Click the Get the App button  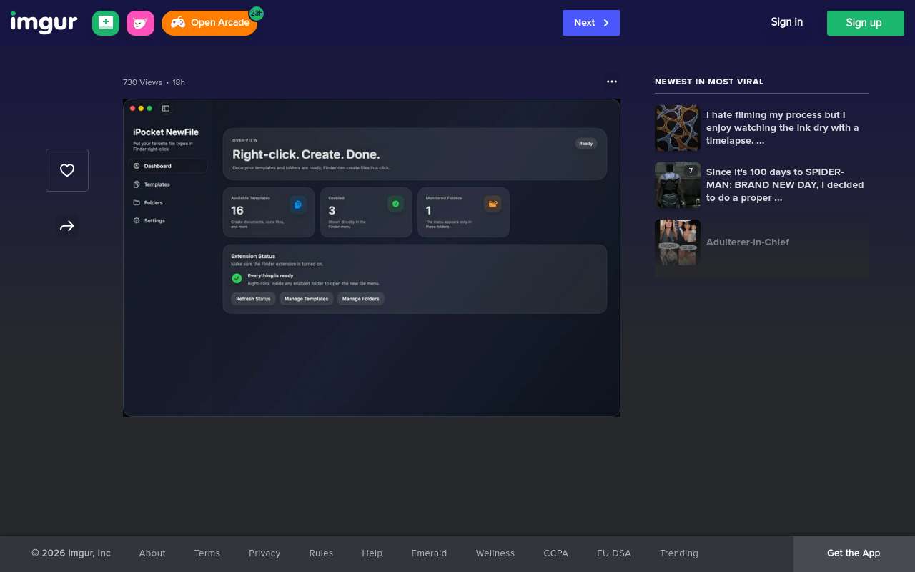click(854, 553)
